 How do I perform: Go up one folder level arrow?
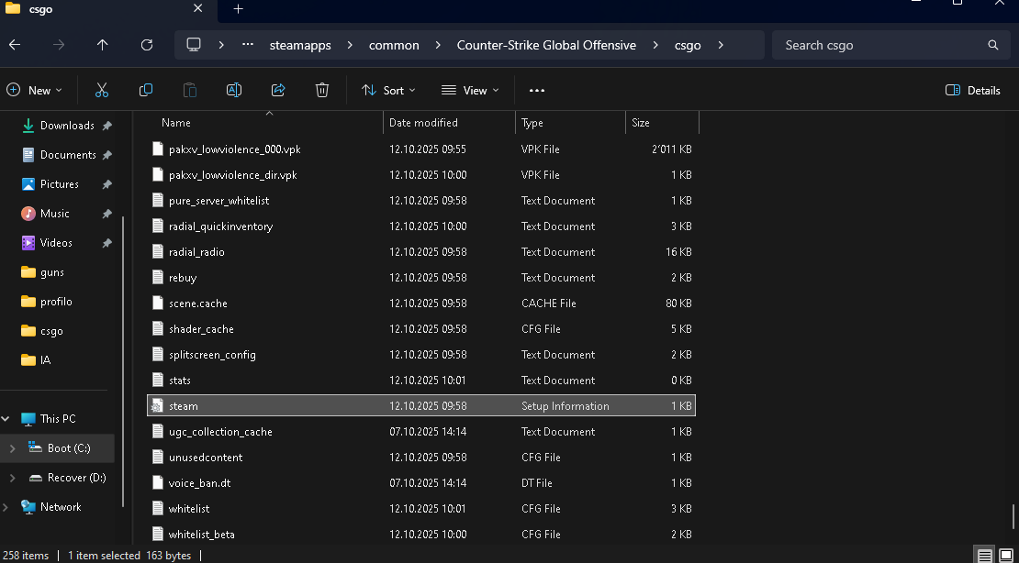tap(102, 45)
